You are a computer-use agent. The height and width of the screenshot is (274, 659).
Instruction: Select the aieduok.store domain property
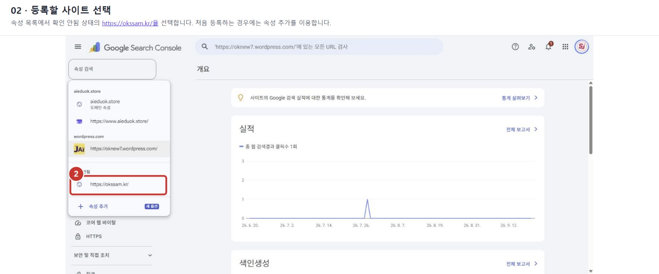click(119, 104)
